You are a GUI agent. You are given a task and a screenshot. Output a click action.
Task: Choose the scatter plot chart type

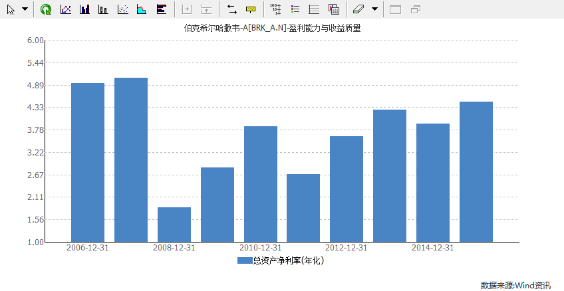coord(123,9)
